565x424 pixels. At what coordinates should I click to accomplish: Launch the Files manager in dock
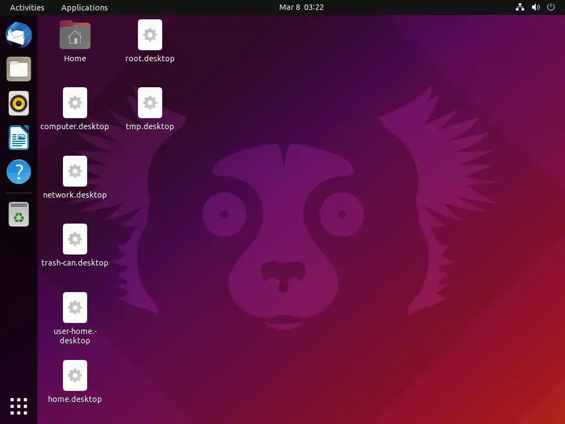pos(19,69)
